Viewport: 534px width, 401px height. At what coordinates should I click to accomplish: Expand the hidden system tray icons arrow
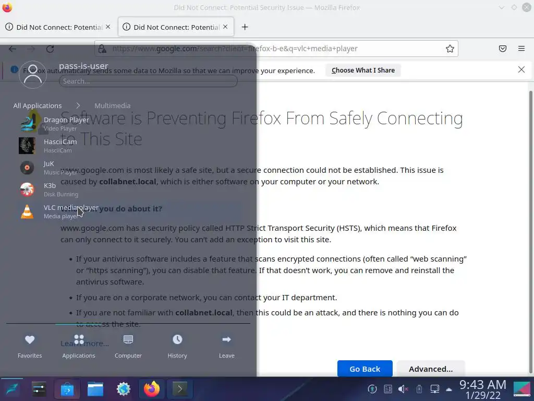(x=449, y=390)
